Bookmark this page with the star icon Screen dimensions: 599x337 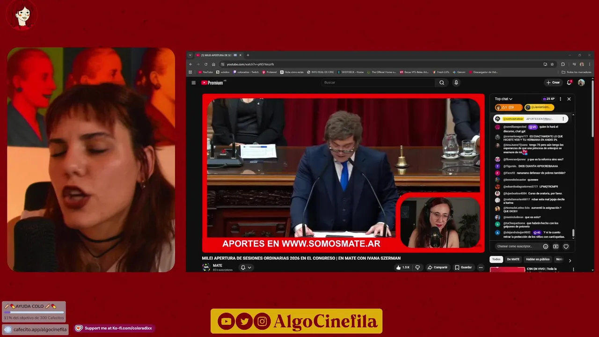(x=552, y=64)
